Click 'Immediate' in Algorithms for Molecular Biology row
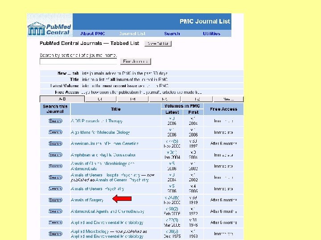Viewport: 321px width, 240px height. click(x=223, y=132)
